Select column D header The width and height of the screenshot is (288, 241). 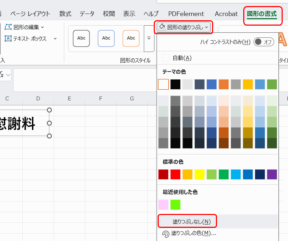(38, 99)
